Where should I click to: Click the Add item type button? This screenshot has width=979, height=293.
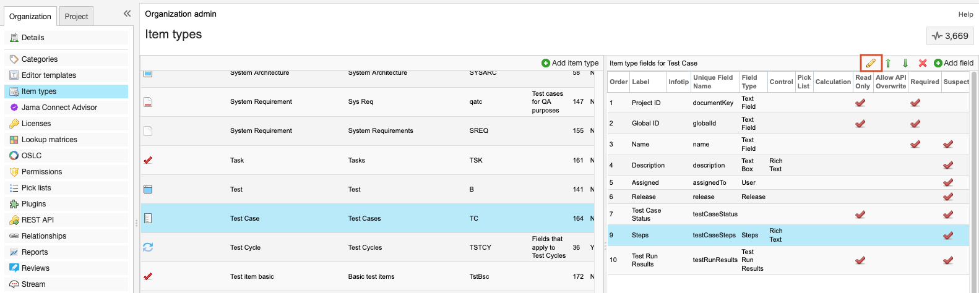(x=570, y=63)
